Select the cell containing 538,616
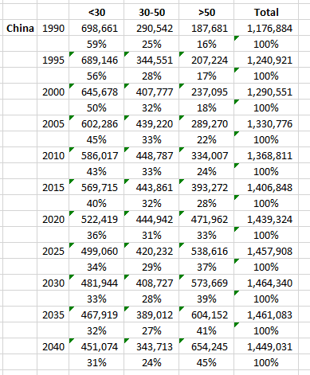310x375 pixels. coord(206,251)
